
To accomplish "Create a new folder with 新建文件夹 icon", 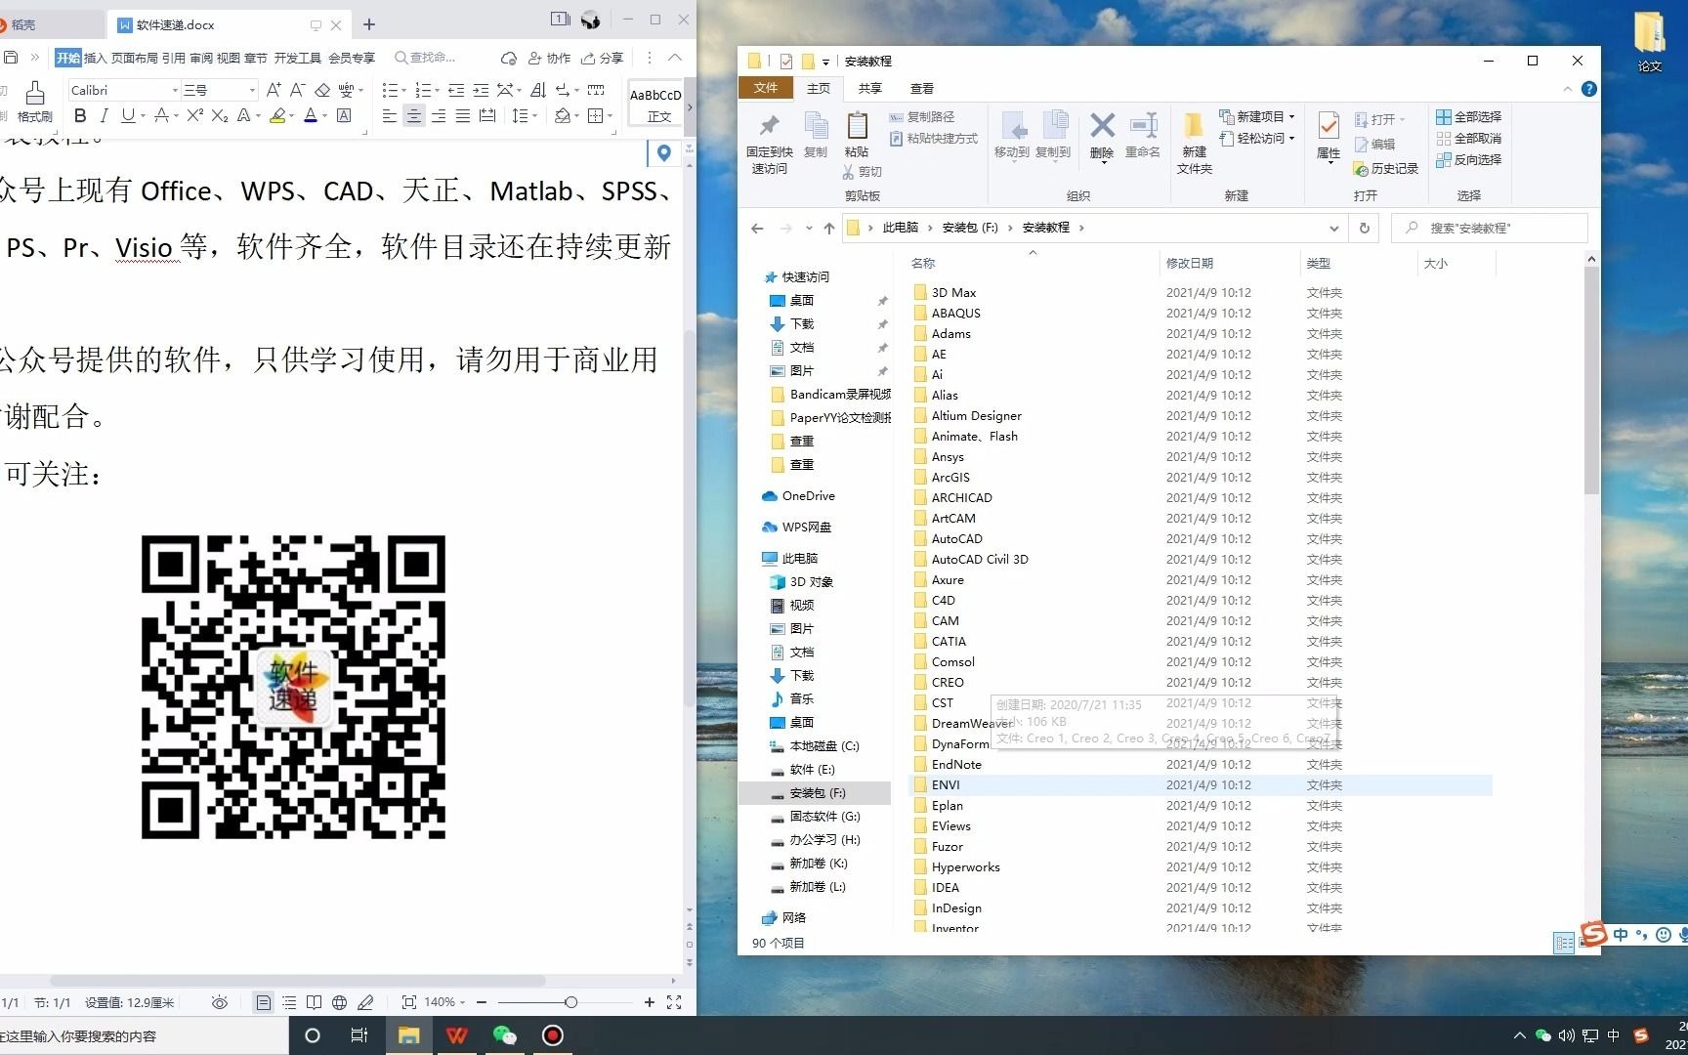I will click(x=1193, y=137).
